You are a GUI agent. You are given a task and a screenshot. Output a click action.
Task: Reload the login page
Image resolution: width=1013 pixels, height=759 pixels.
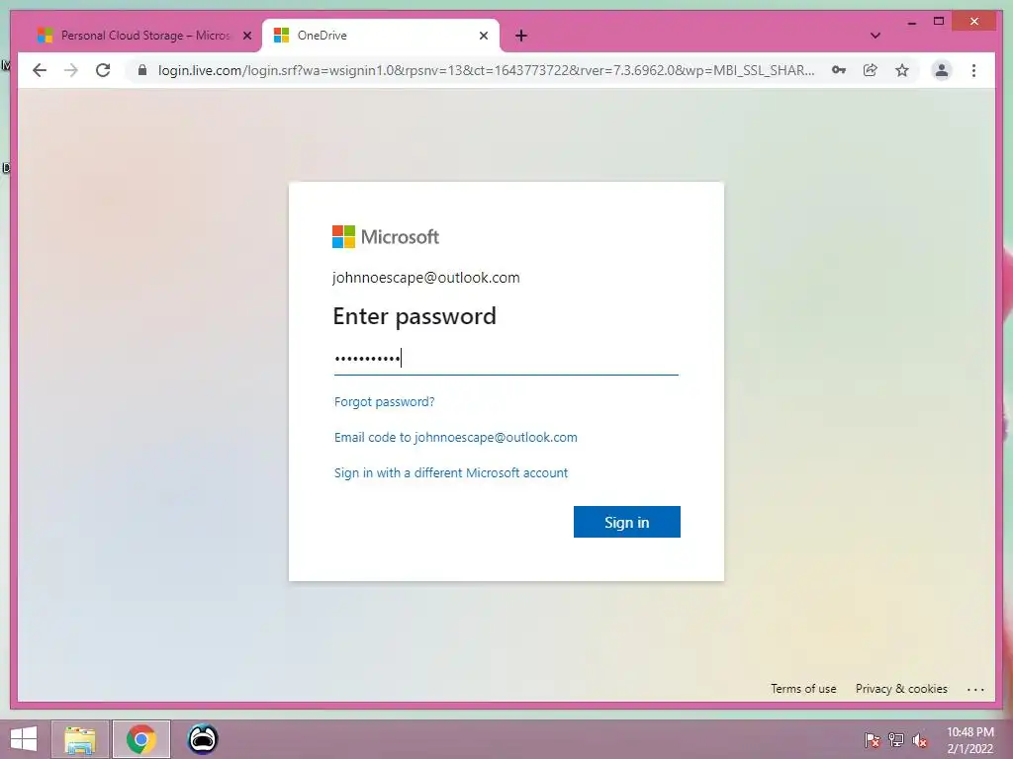coord(103,70)
